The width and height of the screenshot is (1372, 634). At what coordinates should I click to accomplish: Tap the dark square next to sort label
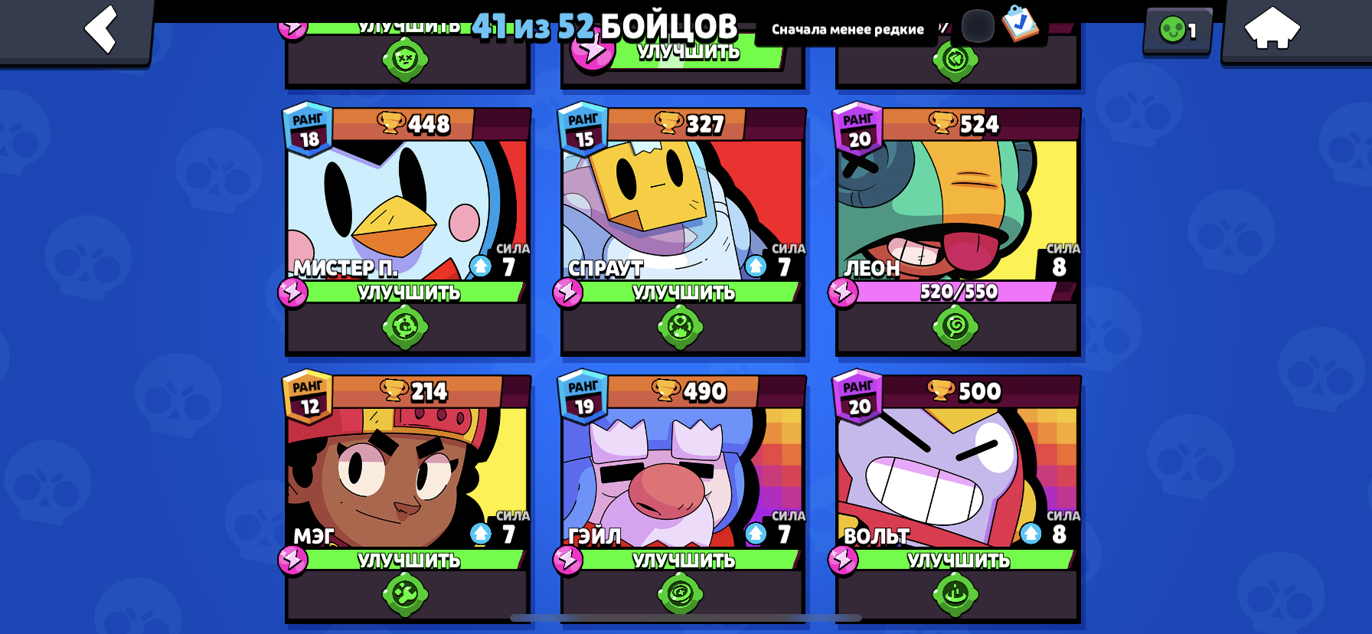[977, 26]
